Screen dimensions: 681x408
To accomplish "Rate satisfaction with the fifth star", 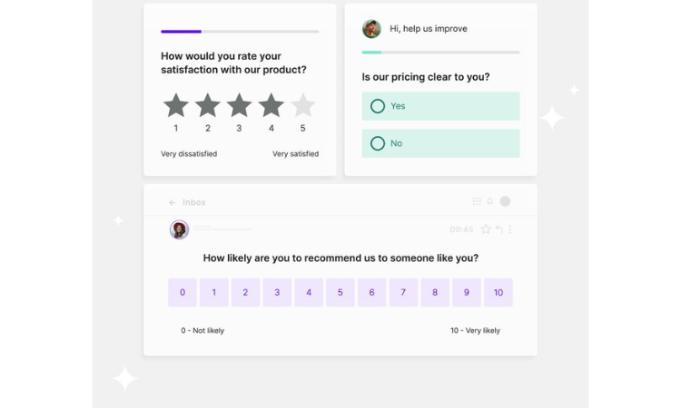I will tap(302, 106).
